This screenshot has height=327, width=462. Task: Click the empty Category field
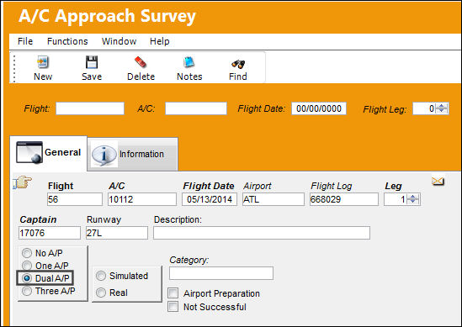[x=221, y=273]
